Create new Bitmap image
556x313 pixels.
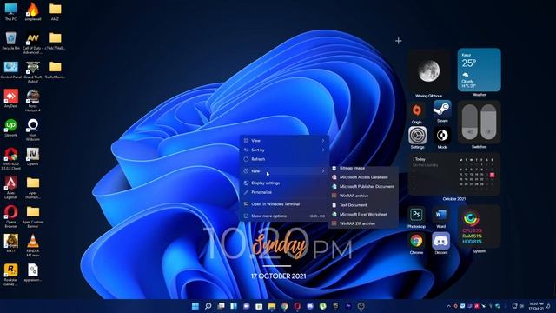[x=363, y=168]
